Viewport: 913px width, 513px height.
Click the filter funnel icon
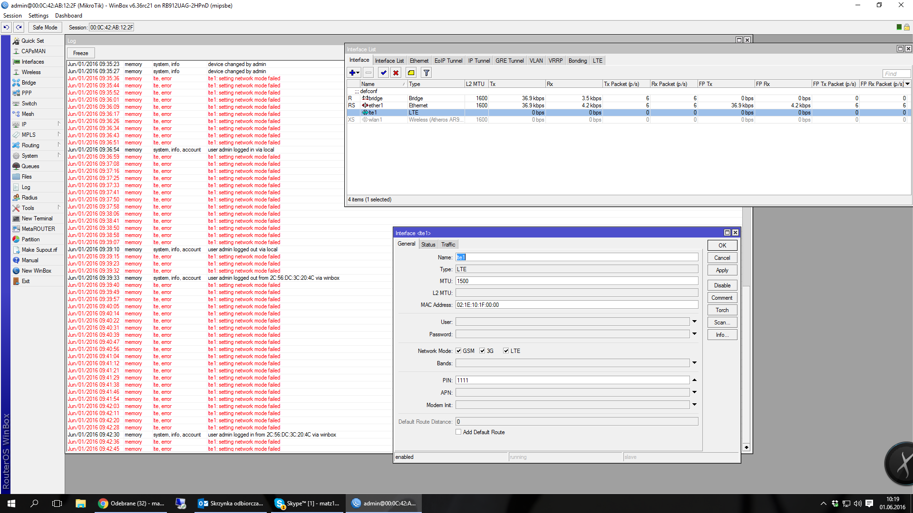(x=427, y=73)
